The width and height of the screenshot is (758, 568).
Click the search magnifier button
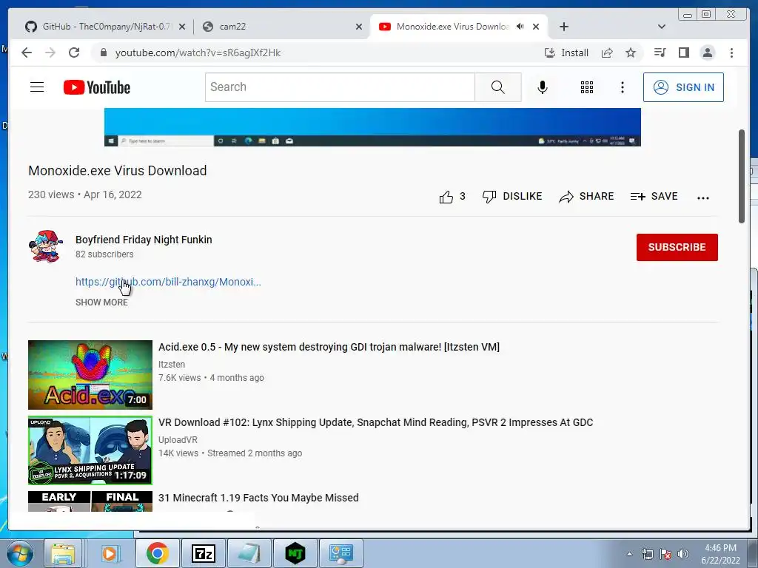pos(498,87)
